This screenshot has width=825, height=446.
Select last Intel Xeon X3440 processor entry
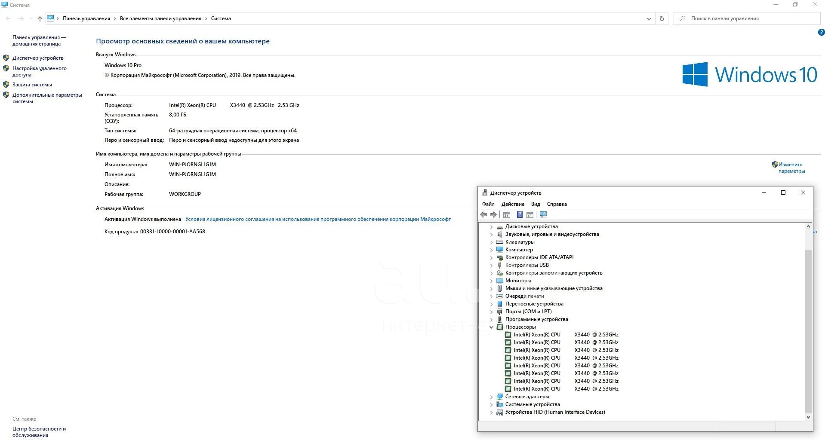(x=566, y=389)
